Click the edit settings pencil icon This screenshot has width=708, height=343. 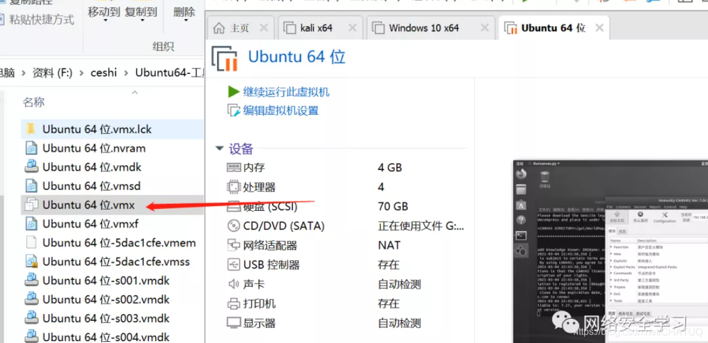click(x=233, y=111)
